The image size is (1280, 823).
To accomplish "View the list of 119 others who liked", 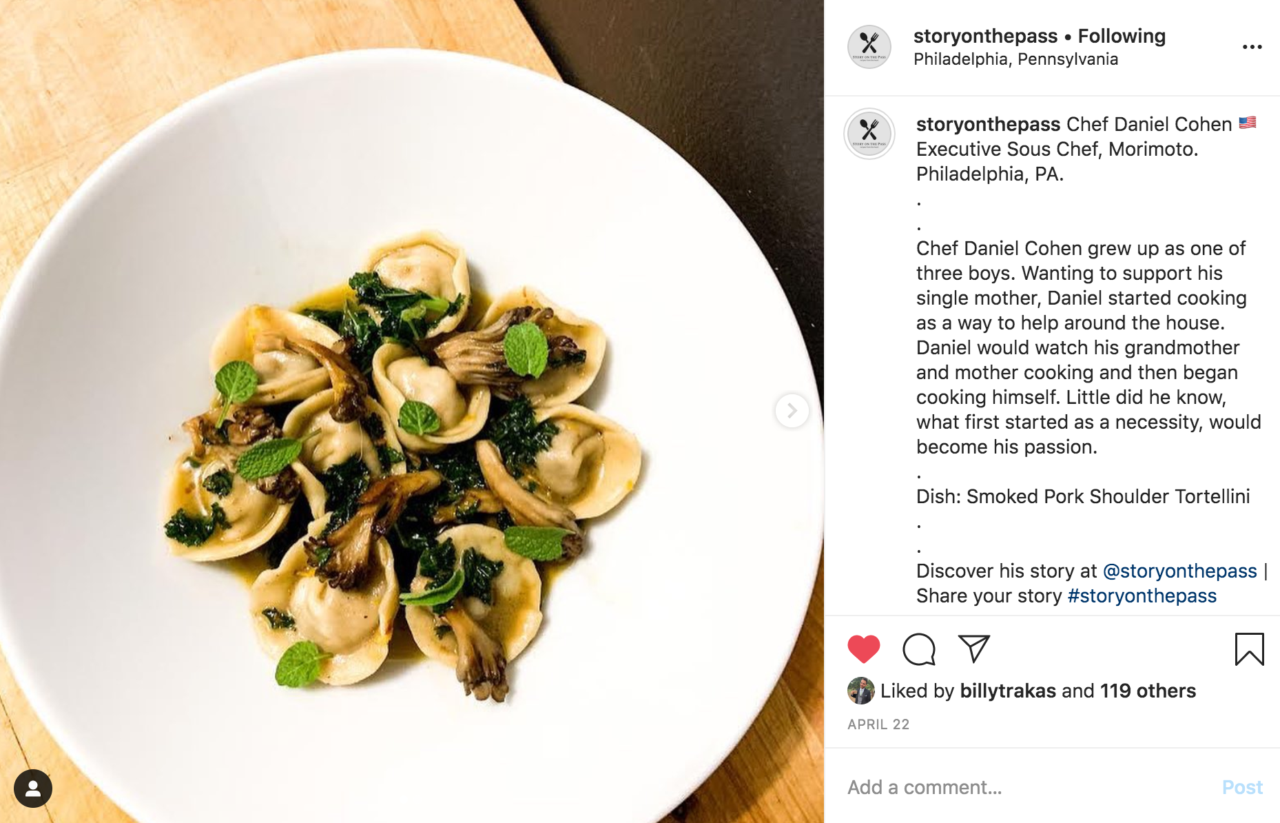I will coord(1148,691).
